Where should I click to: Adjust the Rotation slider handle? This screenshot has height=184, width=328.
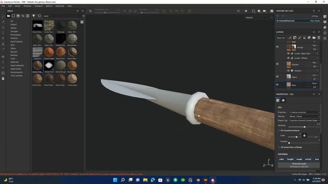(289, 143)
